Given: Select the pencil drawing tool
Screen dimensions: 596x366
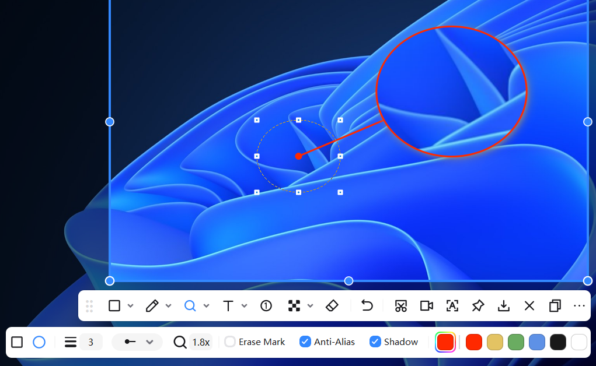Looking at the screenshot, I should (152, 305).
